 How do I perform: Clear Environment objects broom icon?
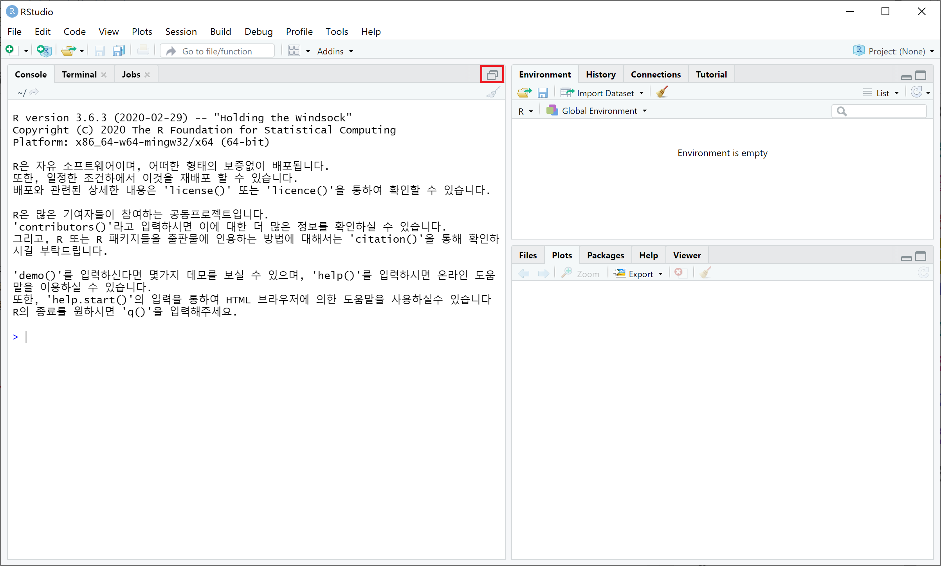(662, 92)
